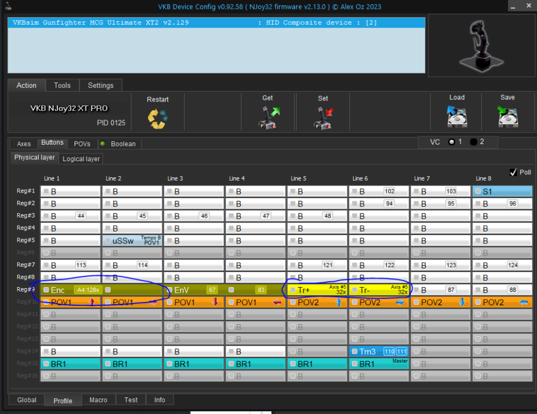Switch to the Logical layer tab
537x414 pixels.
point(81,158)
